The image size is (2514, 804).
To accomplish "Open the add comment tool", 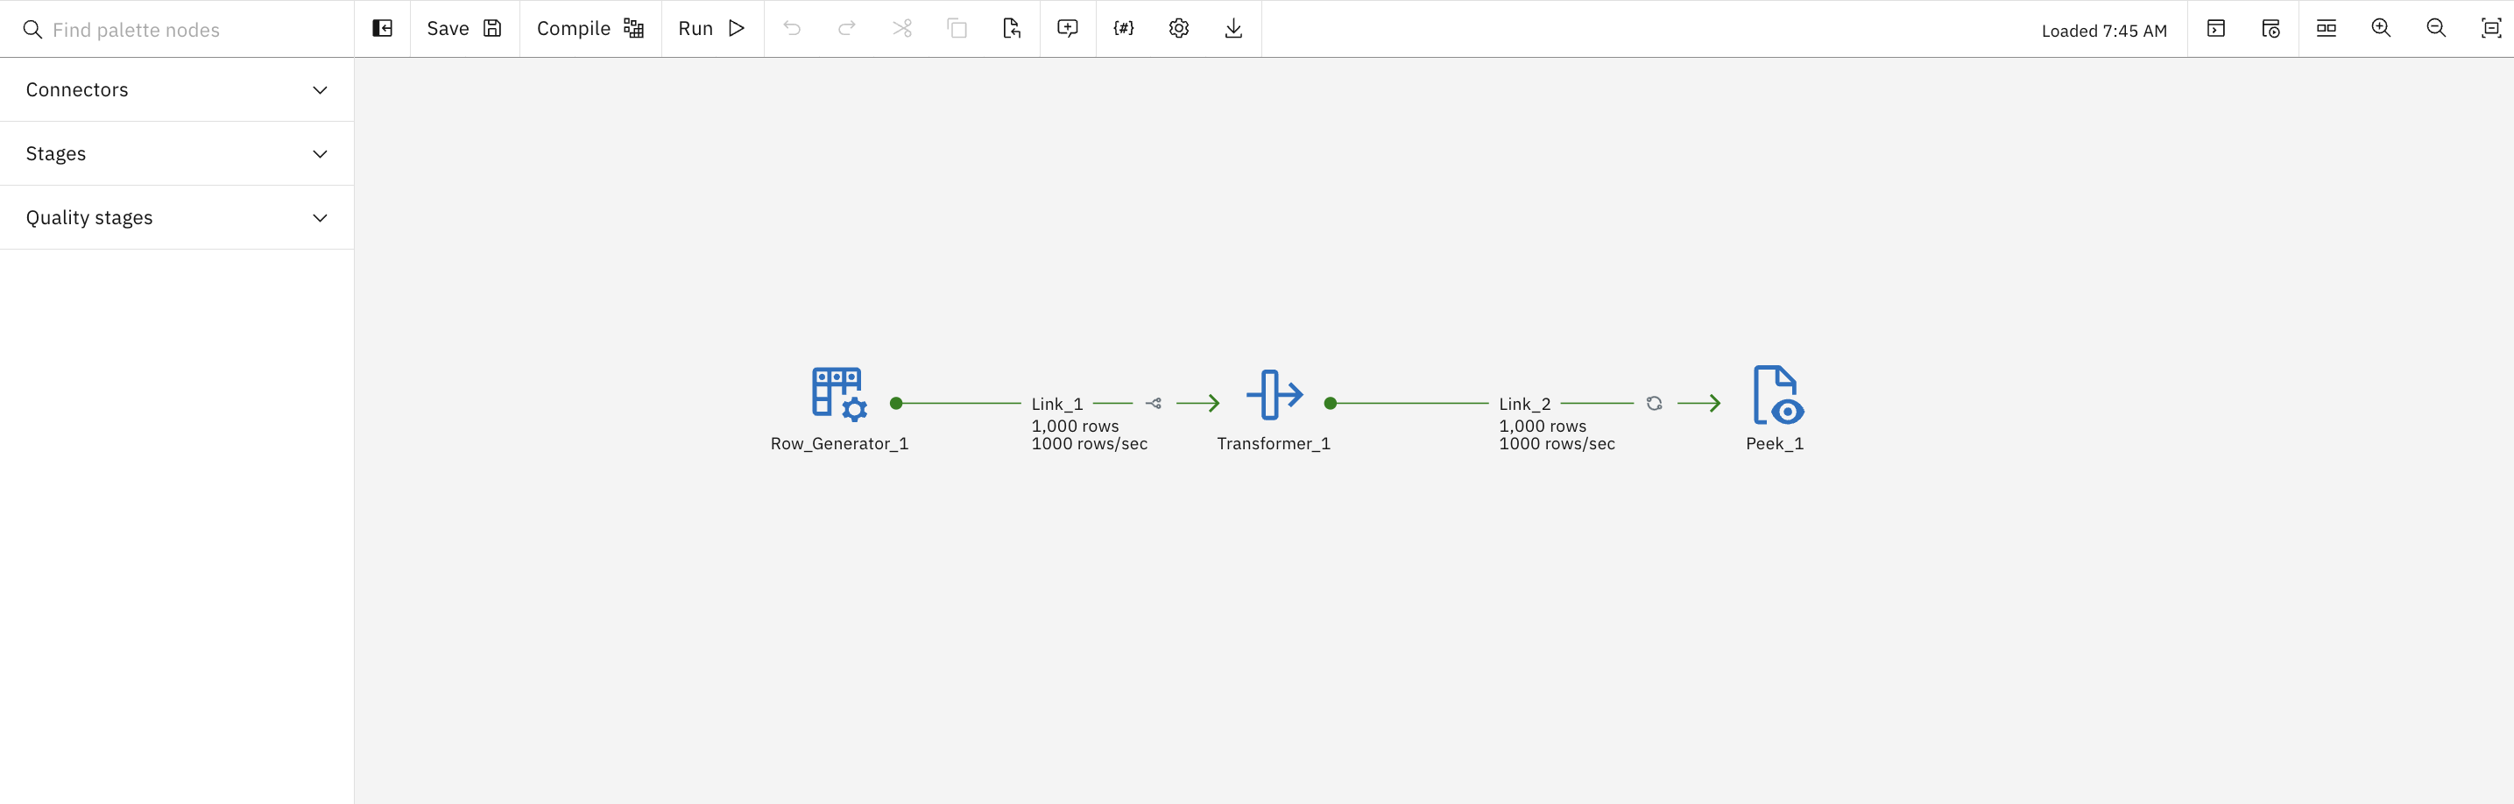I will click(x=1067, y=28).
